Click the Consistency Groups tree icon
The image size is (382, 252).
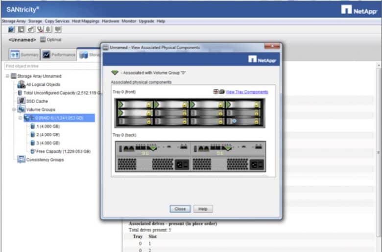click(x=22, y=159)
